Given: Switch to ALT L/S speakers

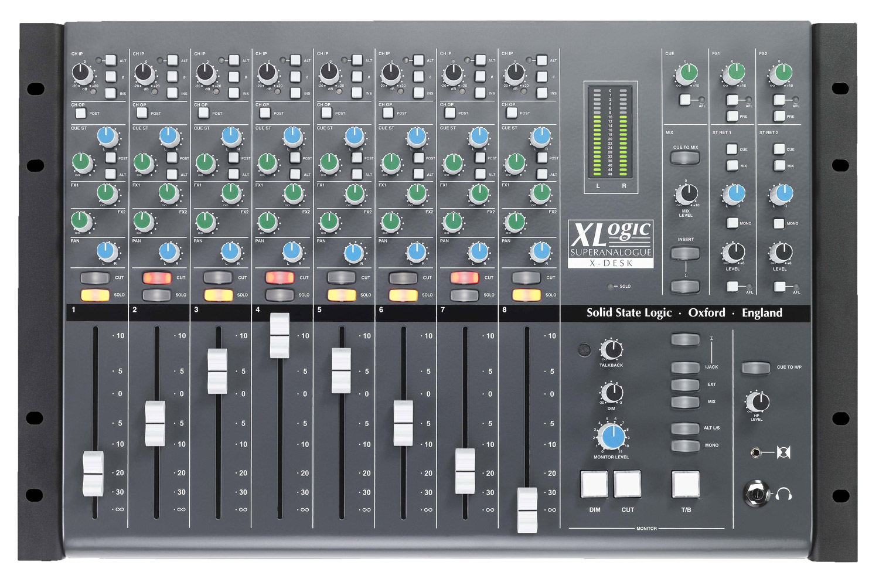Looking at the screenshot, I should [685, 428].
